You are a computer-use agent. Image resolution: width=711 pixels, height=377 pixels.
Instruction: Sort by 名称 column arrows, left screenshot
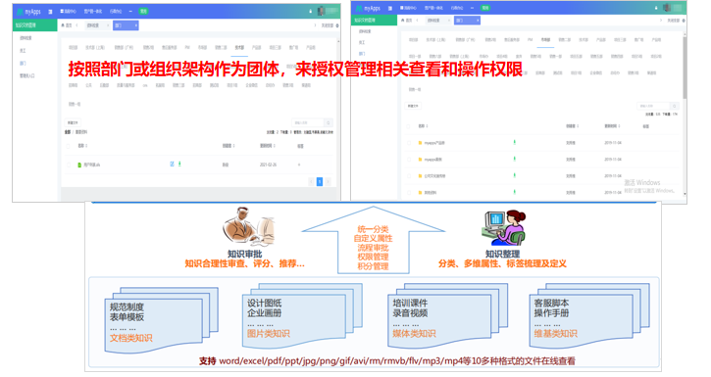(x=86, y=146)
